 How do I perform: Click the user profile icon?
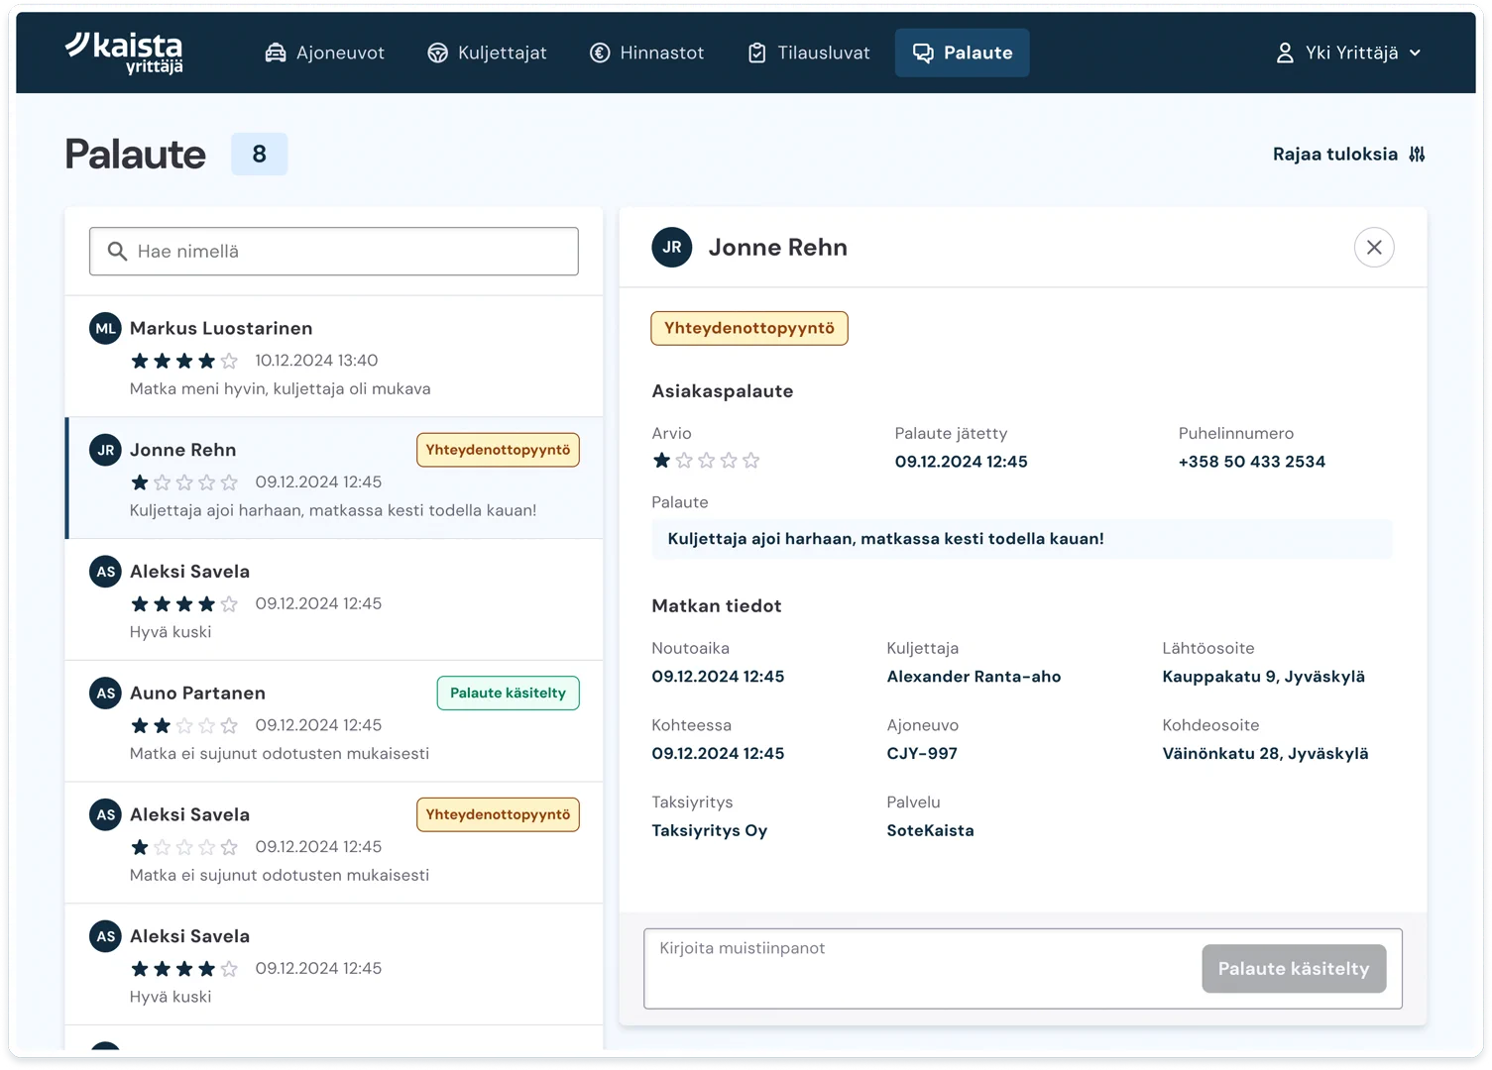1285,53
